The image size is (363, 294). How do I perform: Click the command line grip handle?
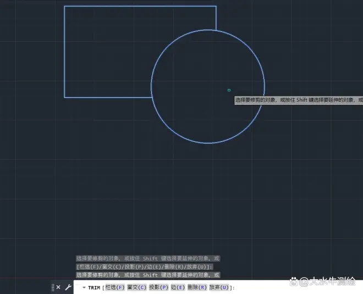coord(53,287)
